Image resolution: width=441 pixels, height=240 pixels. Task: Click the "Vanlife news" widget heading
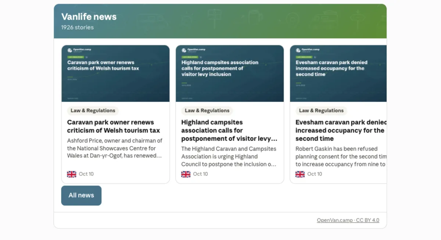(89, 17)
